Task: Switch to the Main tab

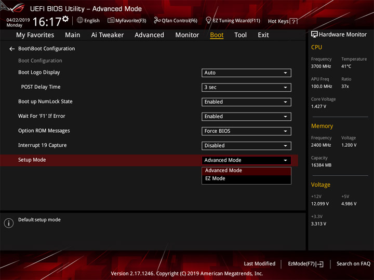Action: [x=73, y=35]
